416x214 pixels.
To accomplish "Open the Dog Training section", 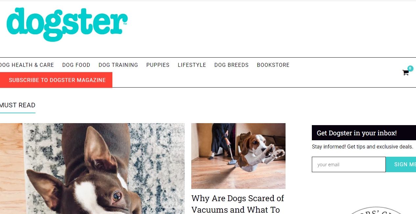I will tap(118, 65).
